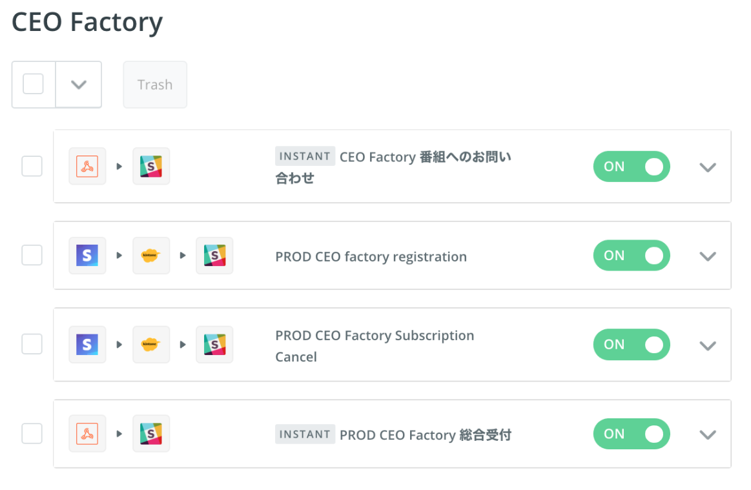Expand options for 番組へのお問い合わせ zap
The image size is (751, 490).
pos(708,167)
